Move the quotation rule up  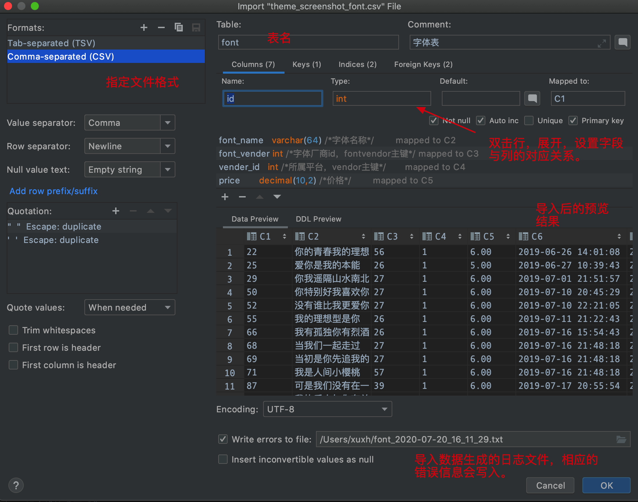point(151,211)
